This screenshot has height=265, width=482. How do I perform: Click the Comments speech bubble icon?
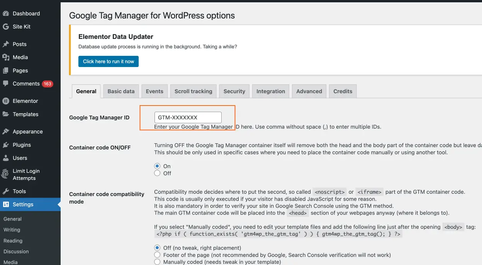coord(6,84)
